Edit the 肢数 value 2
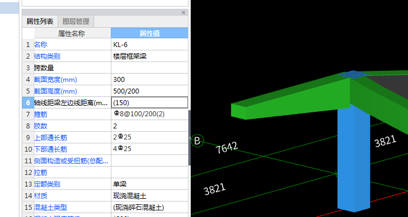408x217 pixels. click(149, 126)
